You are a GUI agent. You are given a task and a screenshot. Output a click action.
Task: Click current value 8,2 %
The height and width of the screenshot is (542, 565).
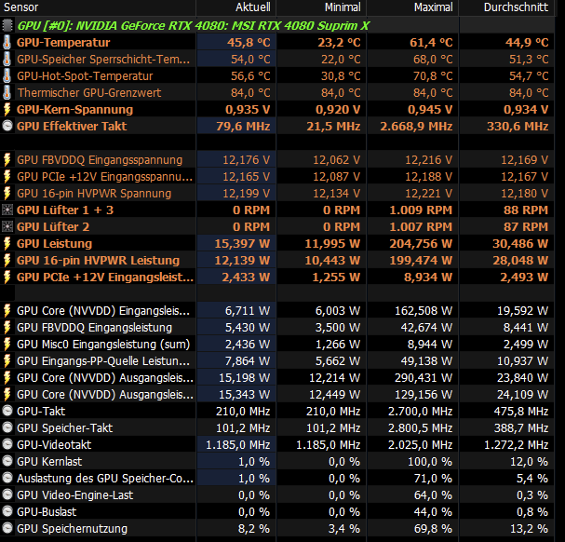(x=254, y=529)
